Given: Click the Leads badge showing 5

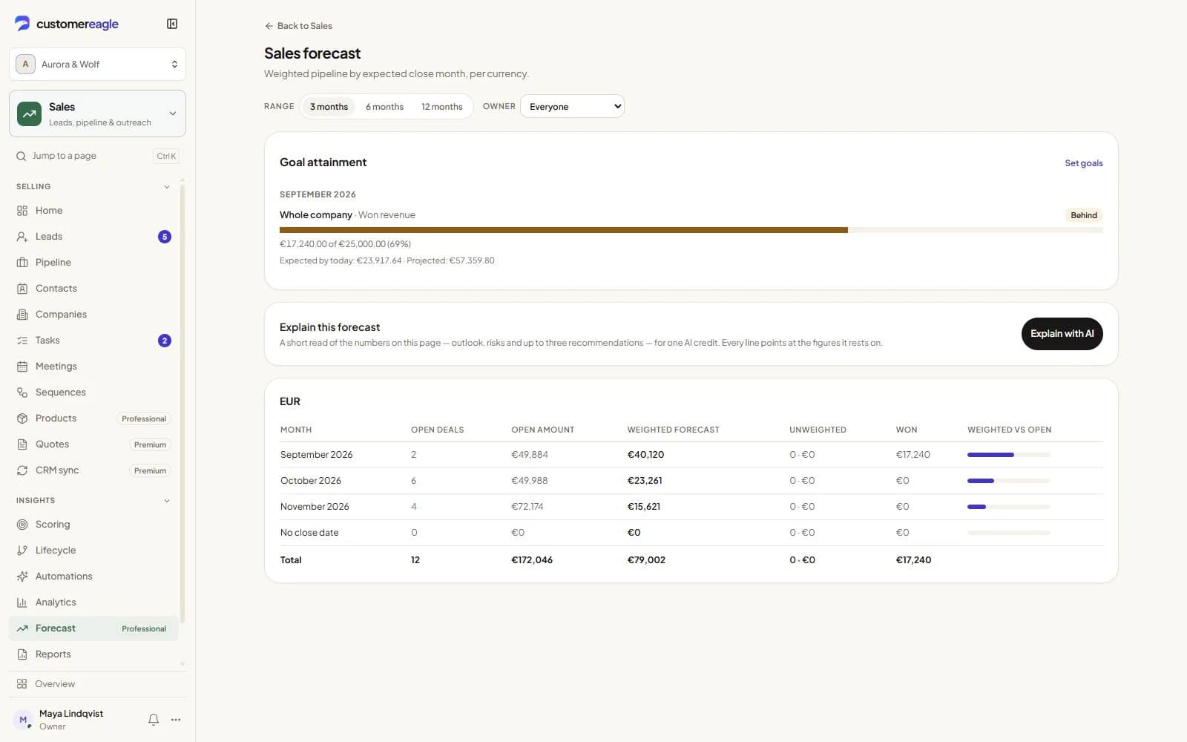Looking at the screenshot, I should [x=165, y=237].
